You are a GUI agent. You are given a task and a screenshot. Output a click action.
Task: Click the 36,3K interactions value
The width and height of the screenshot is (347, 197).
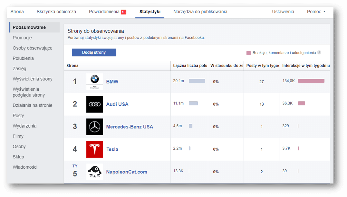(287, 103)
